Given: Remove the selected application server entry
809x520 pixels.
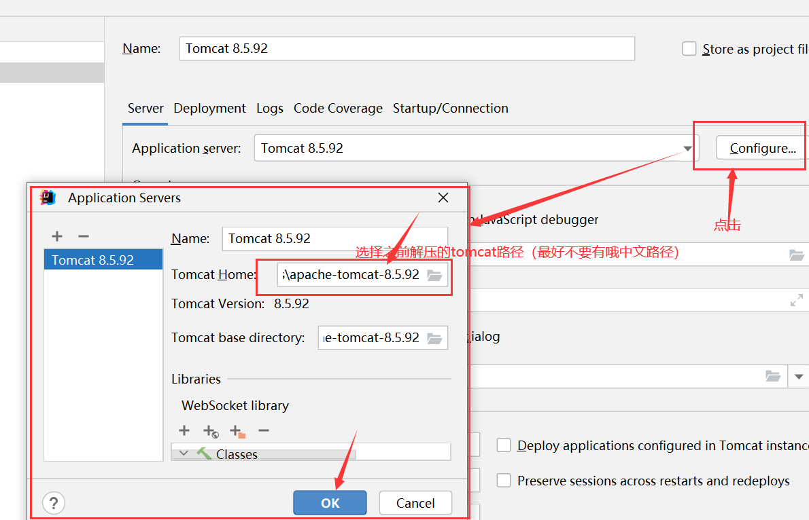Looking at the screenshot, I should coord(84,236).
